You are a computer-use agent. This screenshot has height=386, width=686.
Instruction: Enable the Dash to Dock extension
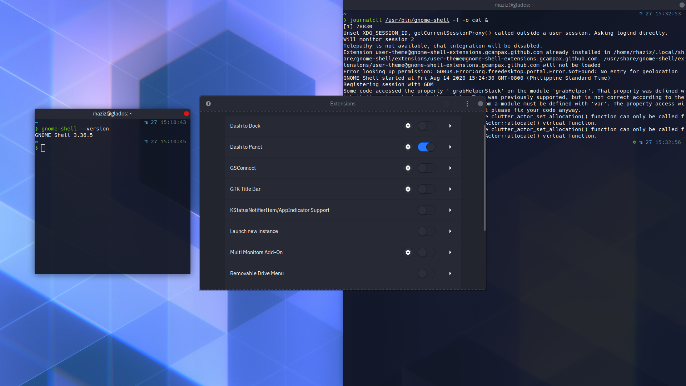point(426,126)
